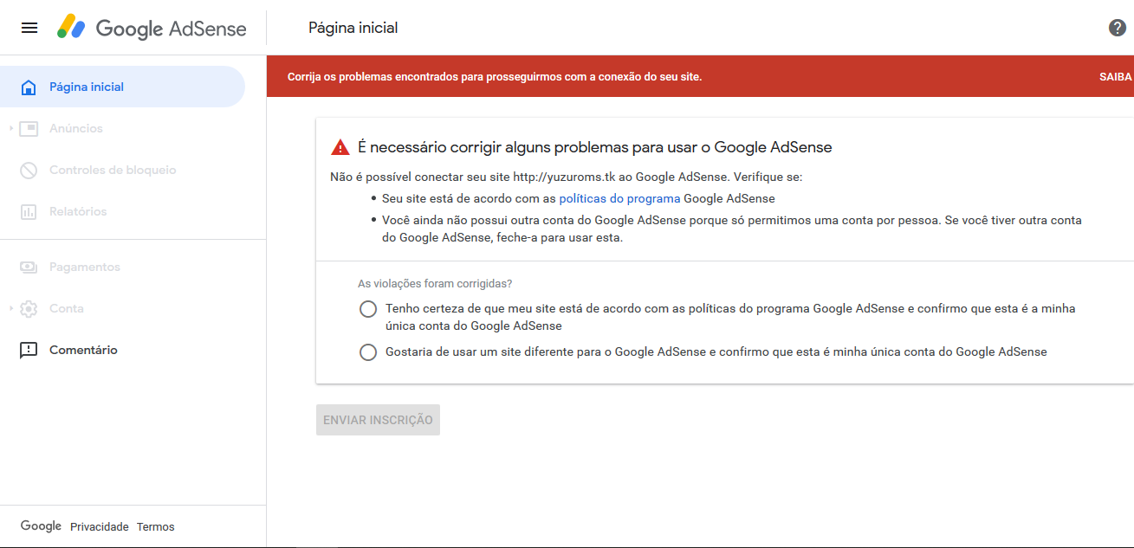1134x548 pixels.
Task: Go to Relatórios in the sidebar
Action: click(x=78, y=212)
